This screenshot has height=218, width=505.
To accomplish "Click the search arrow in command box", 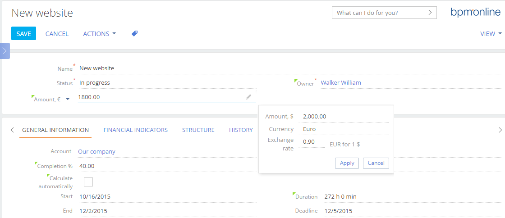I will coord(430,13).
